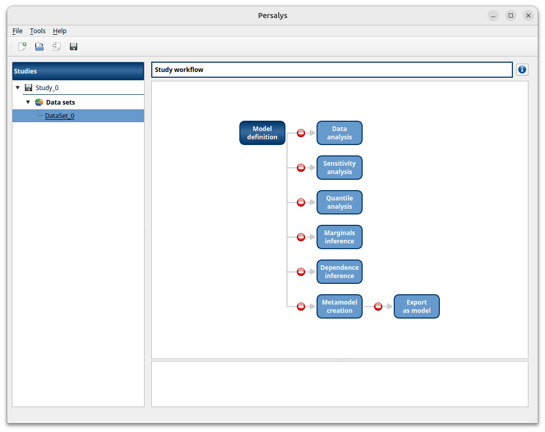
Task: Click the Sensitivity analysis workflow box
Action: (339, 167)
